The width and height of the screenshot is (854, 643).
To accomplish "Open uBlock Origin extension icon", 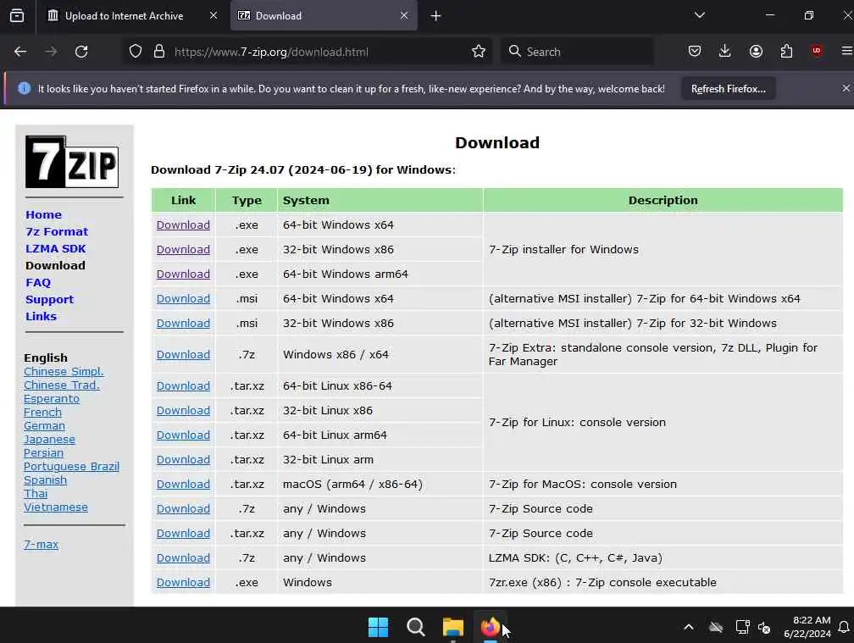I will (x=817, y=51).
